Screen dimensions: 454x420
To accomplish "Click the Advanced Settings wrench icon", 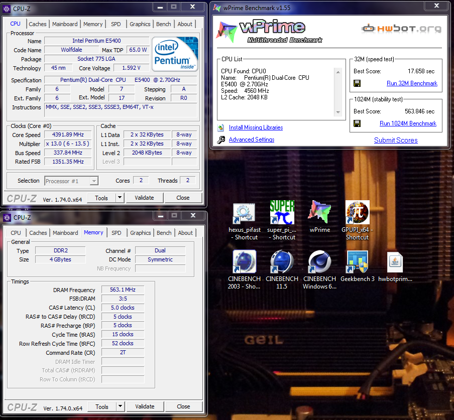I will coord(221,139).
